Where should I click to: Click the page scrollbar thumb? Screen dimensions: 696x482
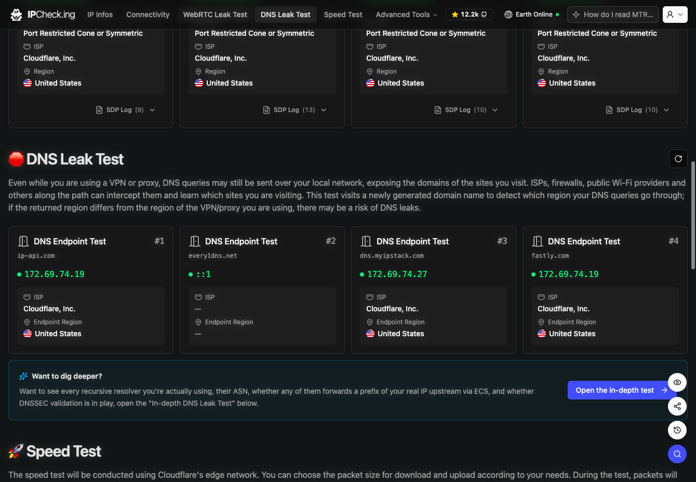click(x=693, y=215)
